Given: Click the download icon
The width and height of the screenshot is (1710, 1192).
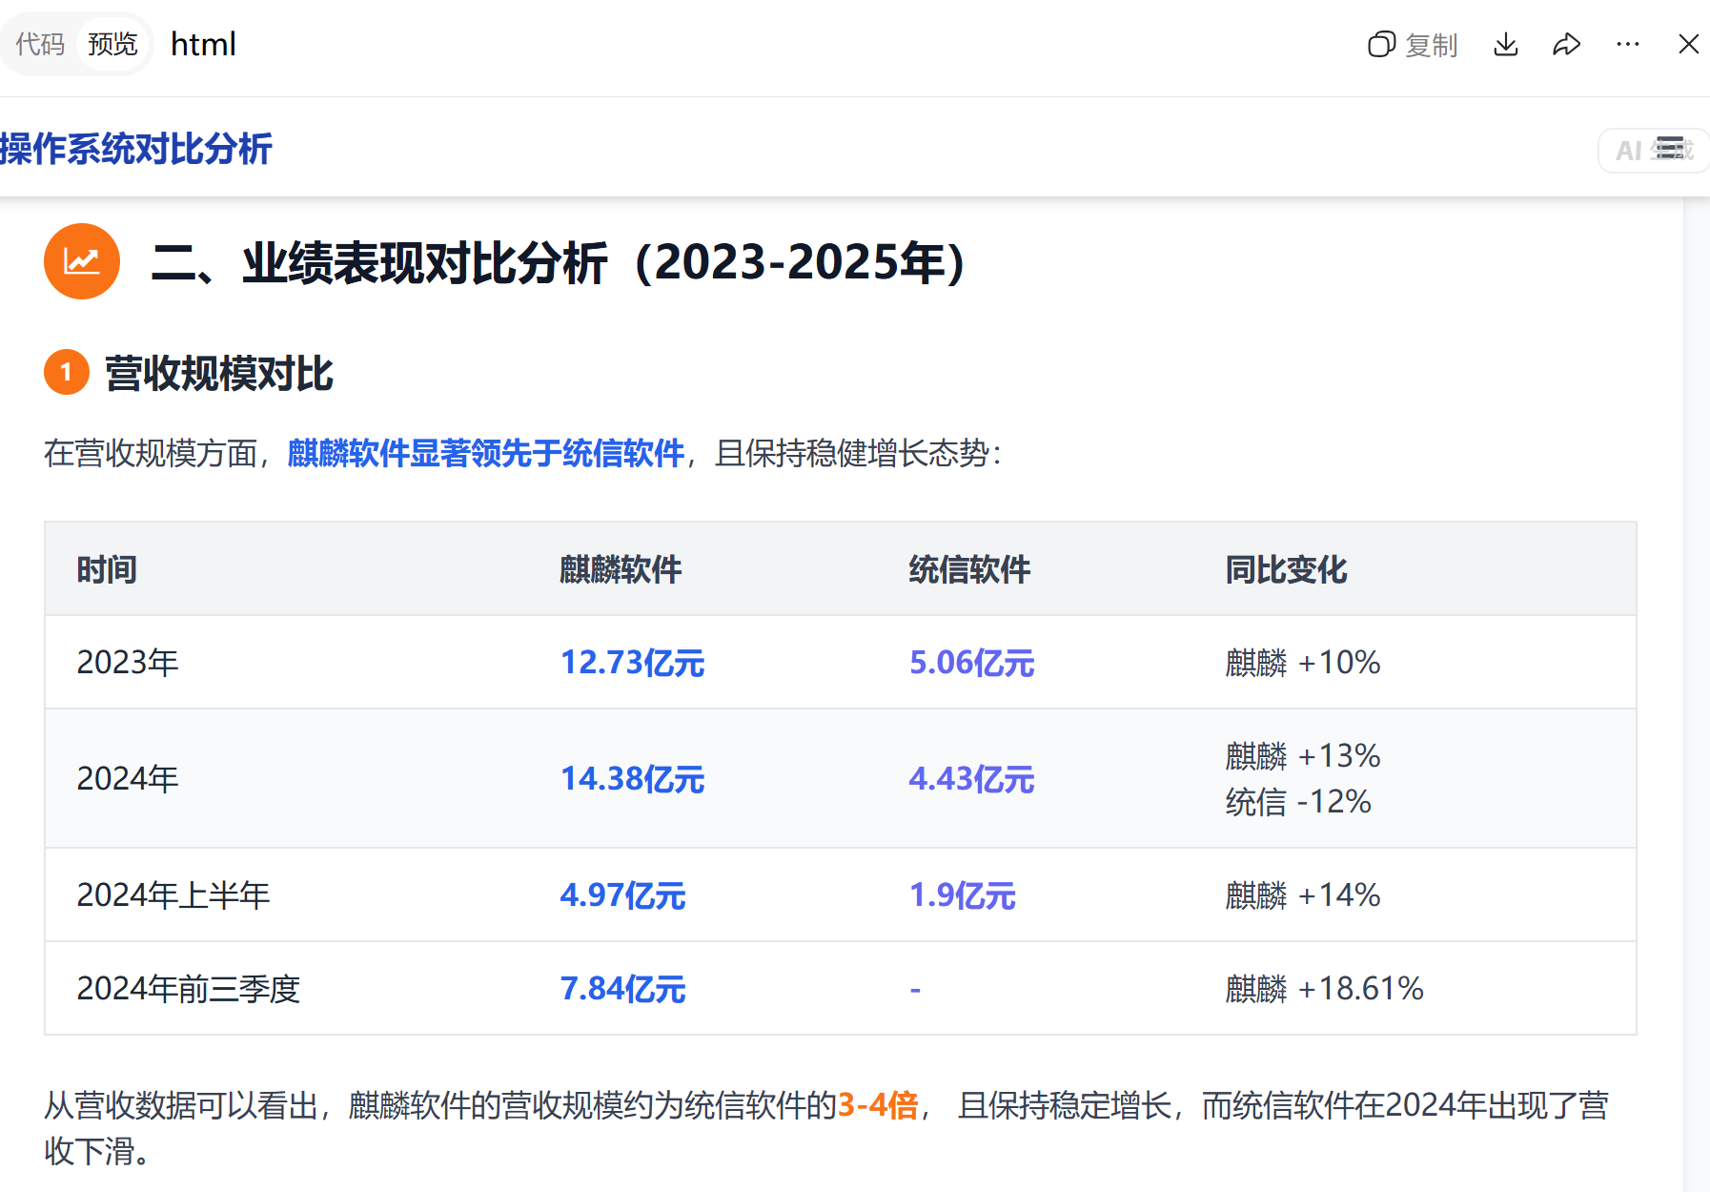Looking at the screenshot, I should tap(1506, 45).
